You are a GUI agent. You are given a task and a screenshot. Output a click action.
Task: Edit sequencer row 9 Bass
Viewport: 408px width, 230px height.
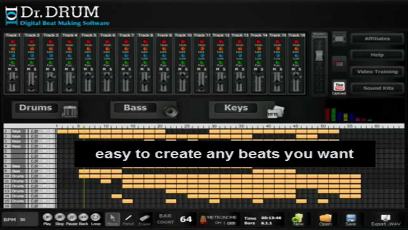(x=34, y=171)
